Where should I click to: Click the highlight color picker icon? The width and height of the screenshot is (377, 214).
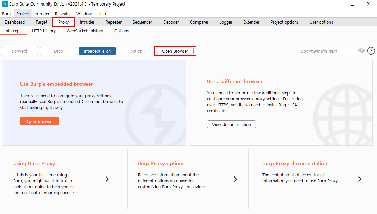point(362,51)
